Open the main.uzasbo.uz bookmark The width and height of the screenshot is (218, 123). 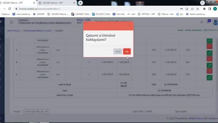21,14
